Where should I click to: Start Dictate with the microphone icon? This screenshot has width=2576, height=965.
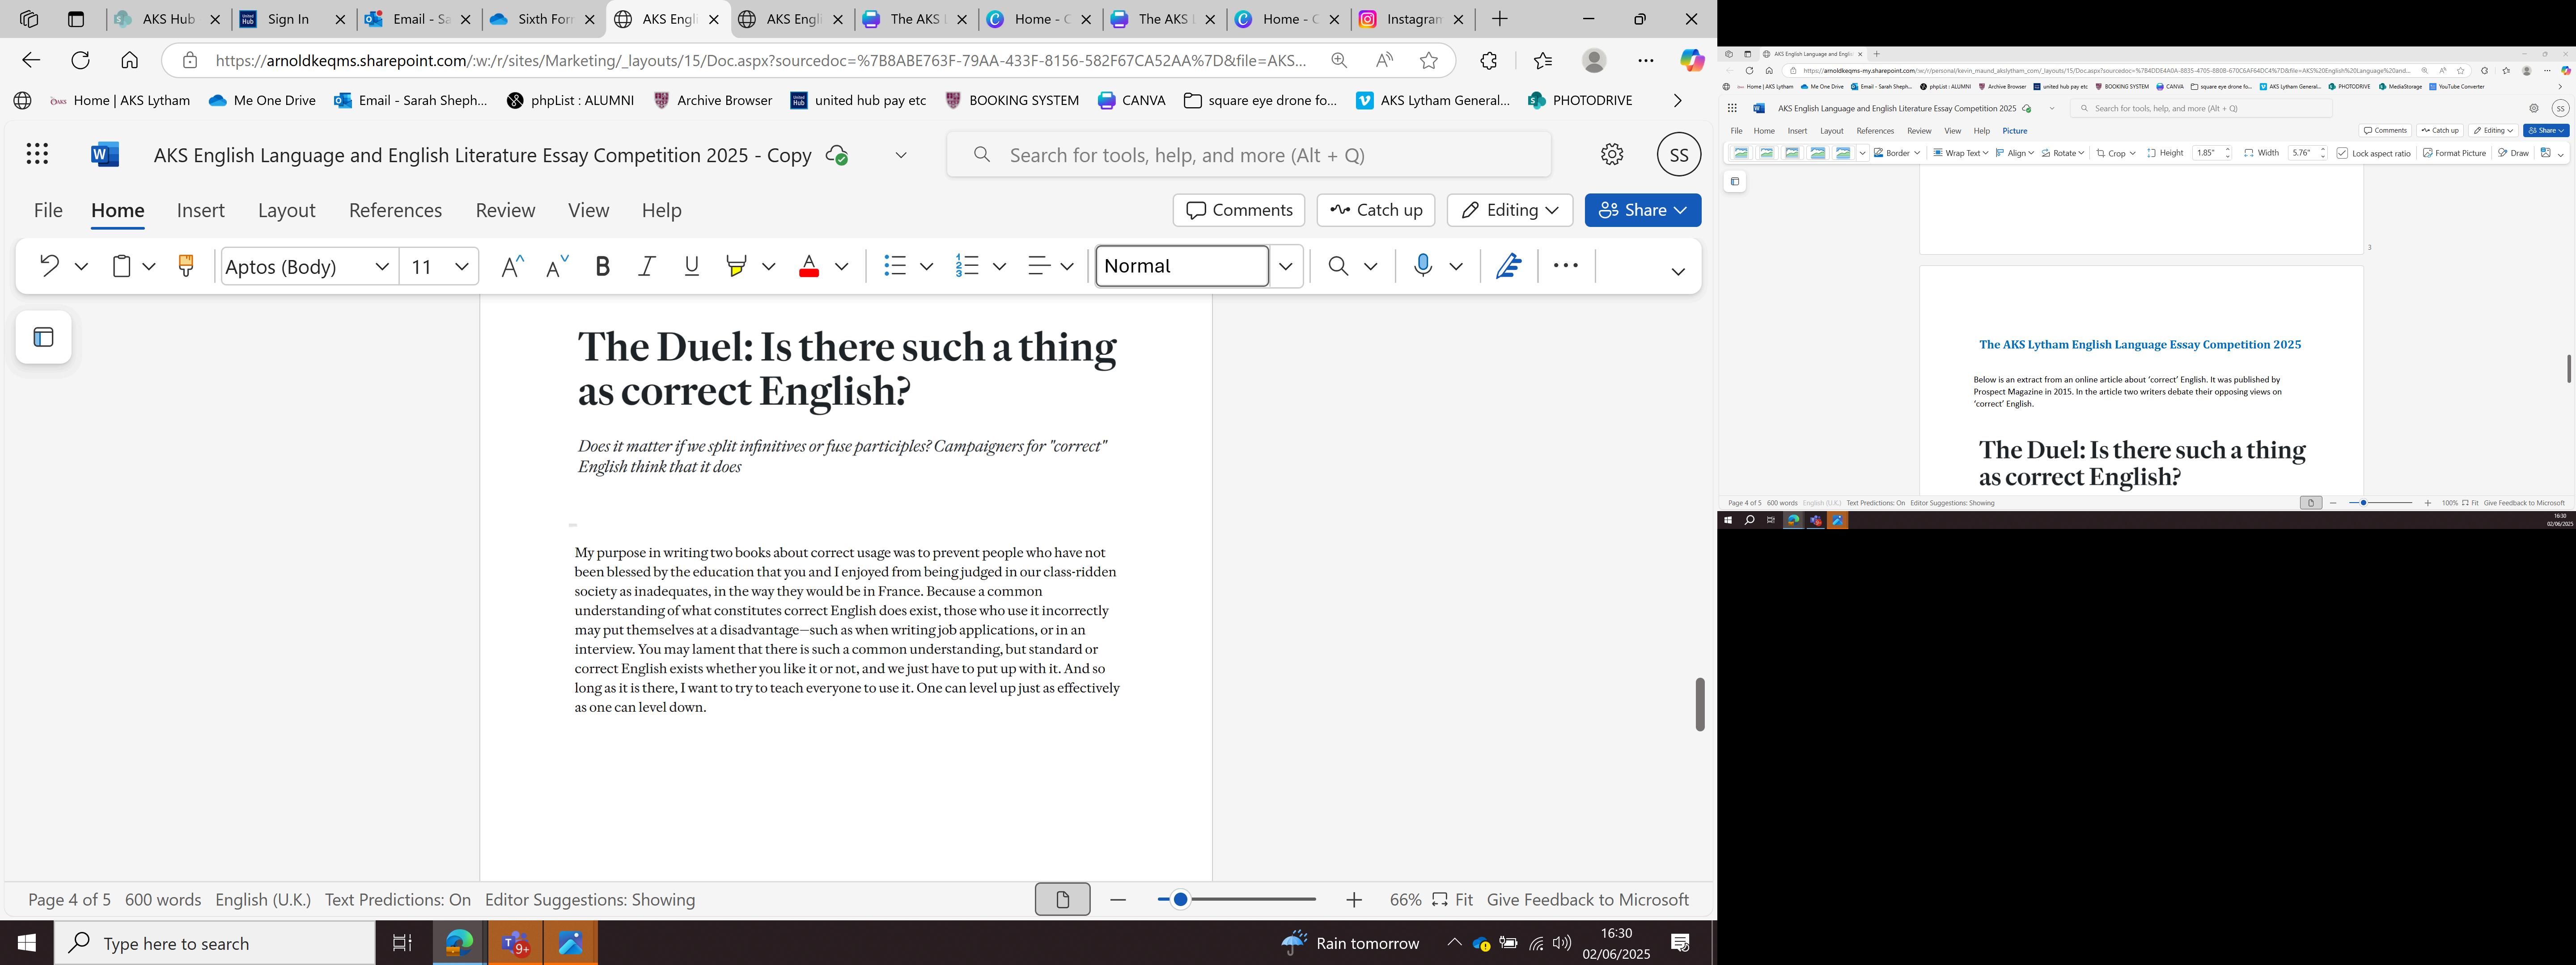click(x=1423, y=266)
